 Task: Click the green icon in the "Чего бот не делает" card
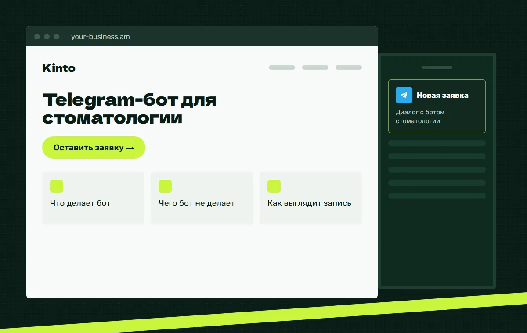(165, 186)
